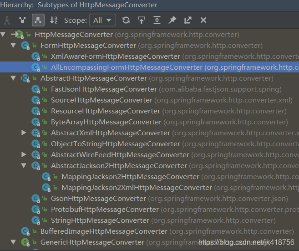299x251 pixels.
Task: Collapse the AbstractHttpMessageConverter node
Action: (13, 78)
